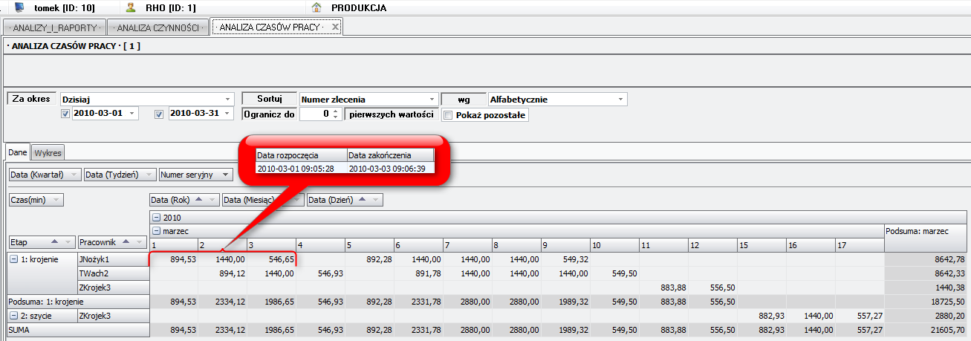The height and width of the screenshot is (341, 971).
Task: Enable the Pokaż pozostałe checkbox
Action: pyautogui.click(x=448, y=115)
